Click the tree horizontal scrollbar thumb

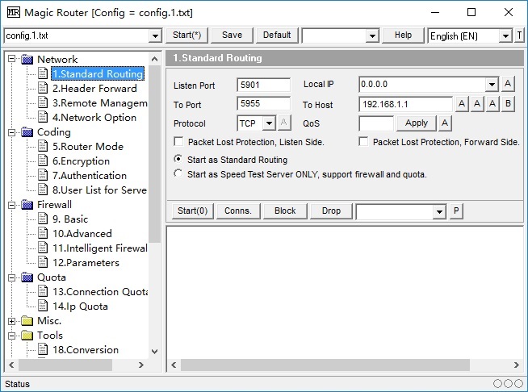65,365
